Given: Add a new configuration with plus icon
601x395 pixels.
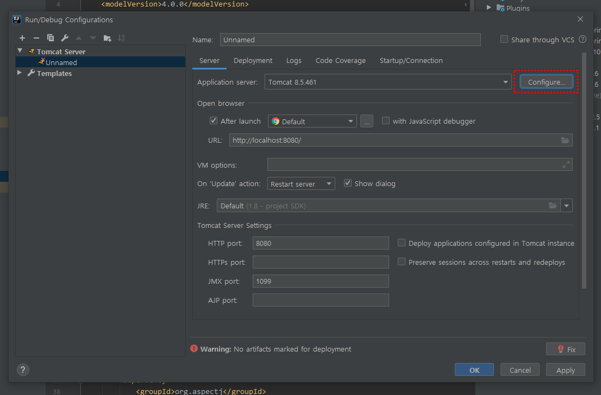Looking at the screenshot, I should click(22, 38).
